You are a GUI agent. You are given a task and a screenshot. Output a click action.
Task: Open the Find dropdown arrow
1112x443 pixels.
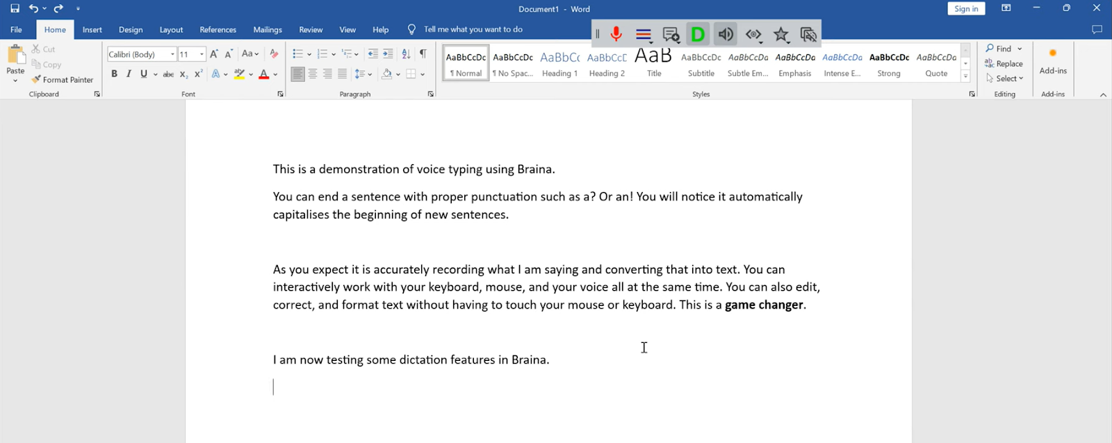[x=1020, y=49]
